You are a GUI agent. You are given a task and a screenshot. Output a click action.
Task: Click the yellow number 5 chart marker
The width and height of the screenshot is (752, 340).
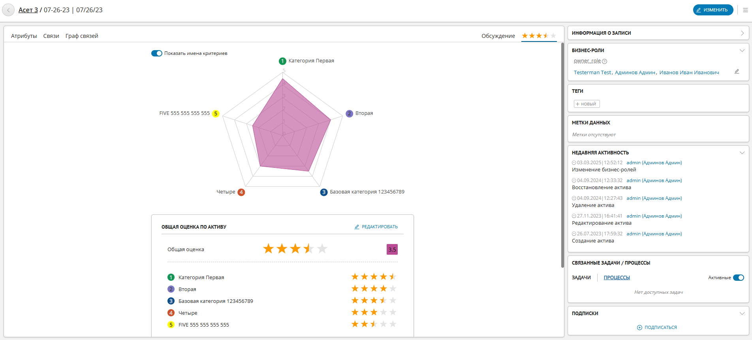coord(216,114)
